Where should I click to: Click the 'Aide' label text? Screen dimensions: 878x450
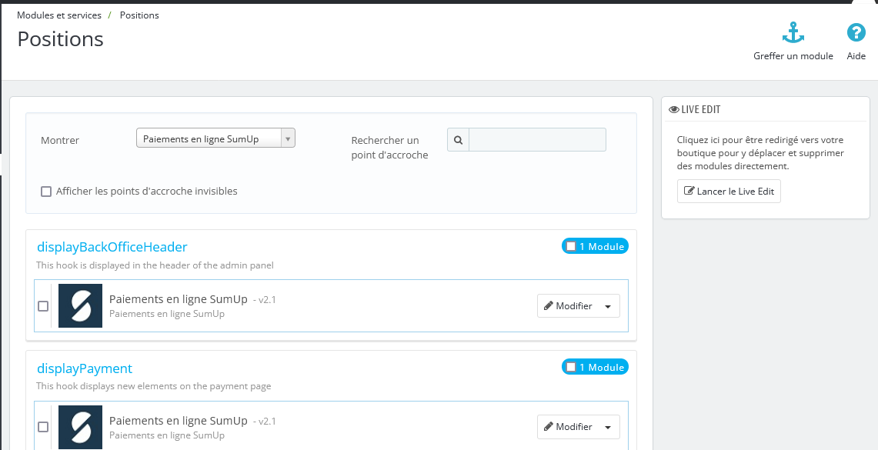(856, 56)
